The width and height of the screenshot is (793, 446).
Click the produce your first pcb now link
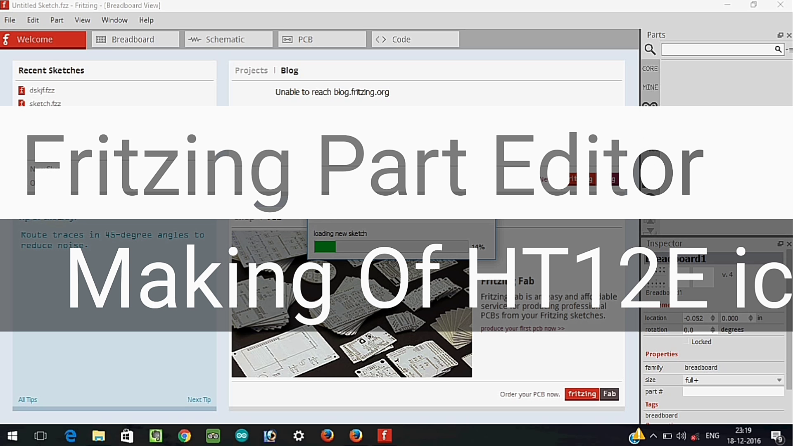click(x=522, y=328)
